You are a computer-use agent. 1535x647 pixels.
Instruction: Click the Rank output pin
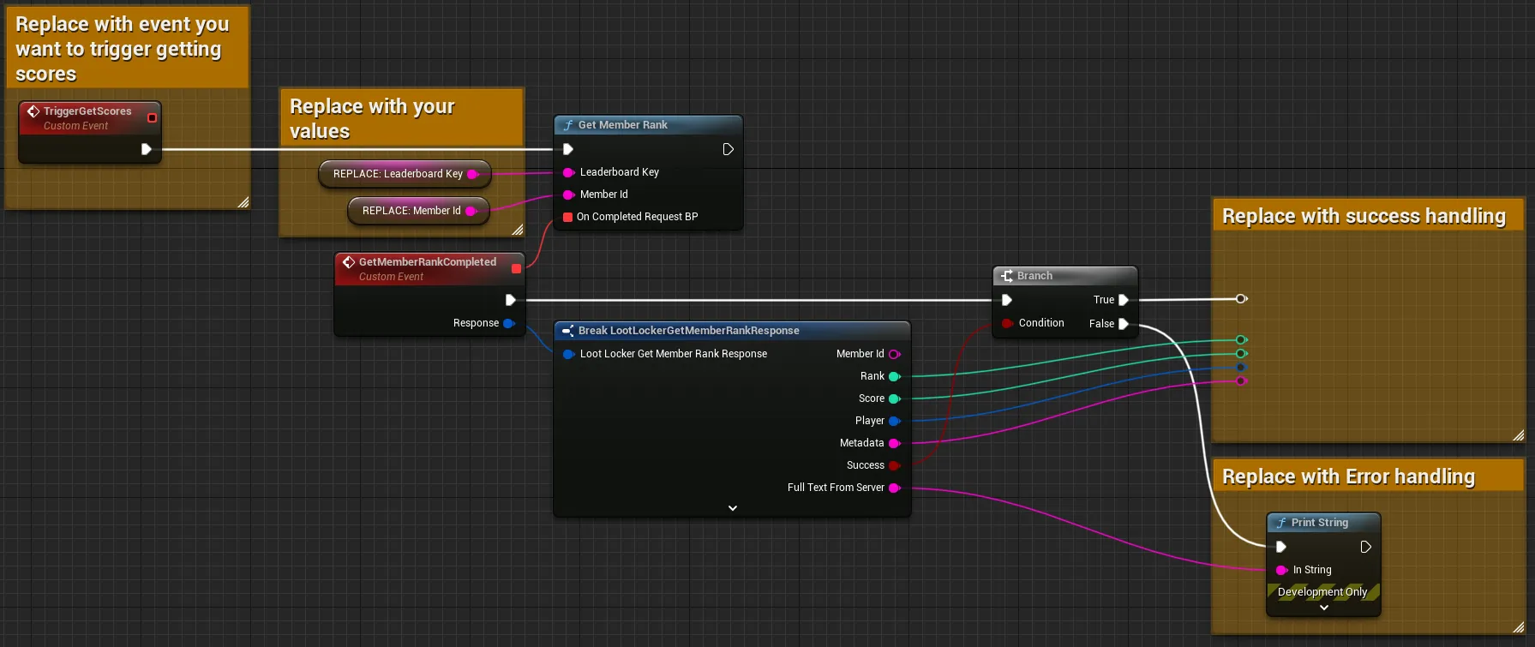point(895,376)
